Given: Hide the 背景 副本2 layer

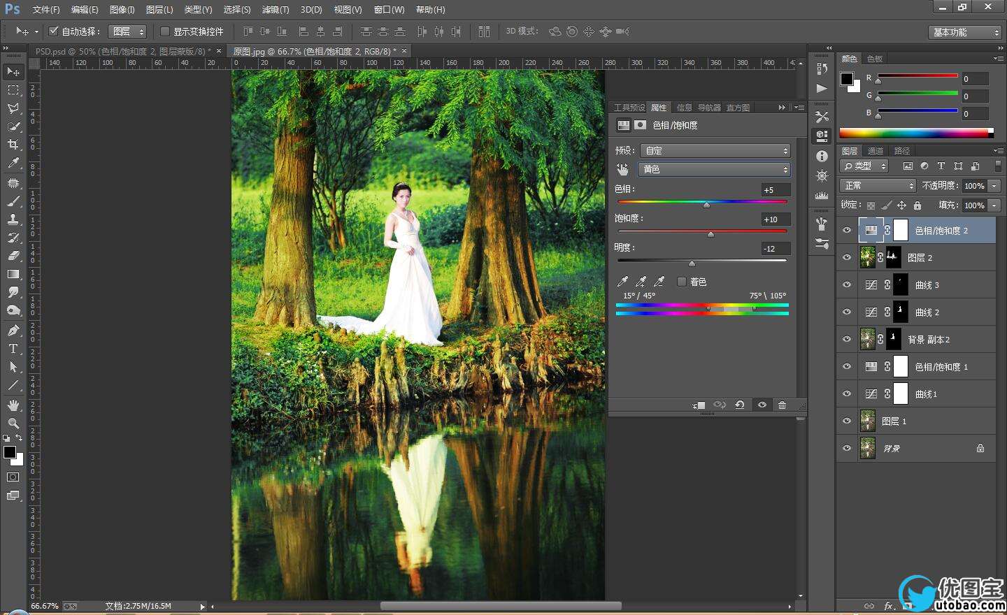Looking at the screenshot, I should coord(847,340).
